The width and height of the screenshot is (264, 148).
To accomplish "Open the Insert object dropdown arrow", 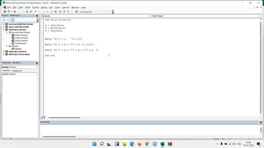I will click(x=12, y=12).
